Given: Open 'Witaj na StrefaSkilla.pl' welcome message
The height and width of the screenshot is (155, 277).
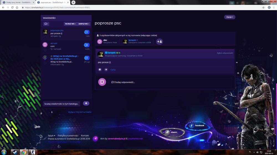Looking at the screenshot, I should pyautogui.click(x=65, y=57).
